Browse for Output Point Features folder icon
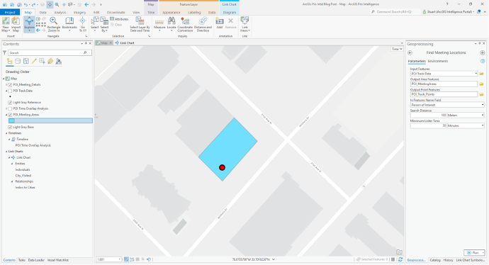 click(x=481, y=94)
